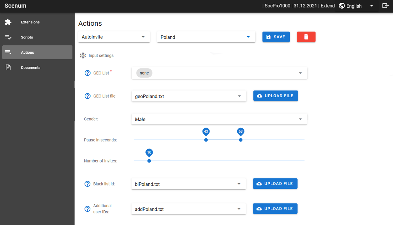Click the Scripts checklist icon

(8, 37)
